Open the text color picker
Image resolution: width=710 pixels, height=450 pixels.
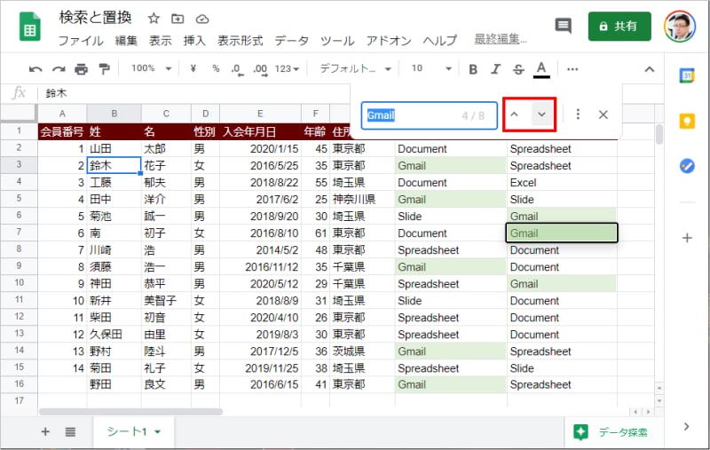pos(541,69)
